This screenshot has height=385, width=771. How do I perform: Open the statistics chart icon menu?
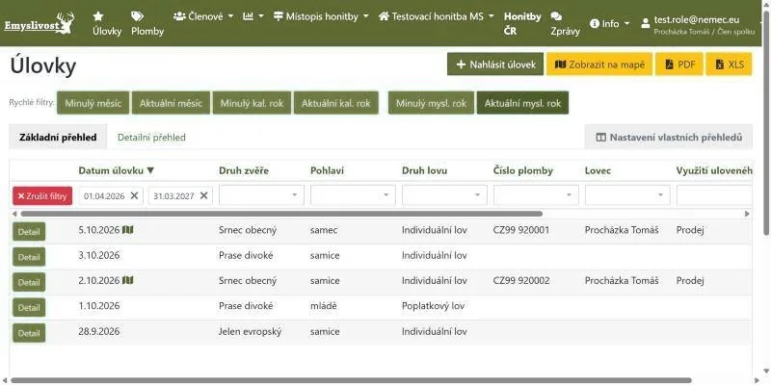pos(253,16)
